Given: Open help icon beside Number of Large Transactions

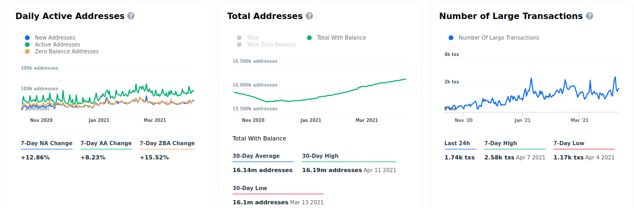Looking at the screenshot, I should (590, 16).
